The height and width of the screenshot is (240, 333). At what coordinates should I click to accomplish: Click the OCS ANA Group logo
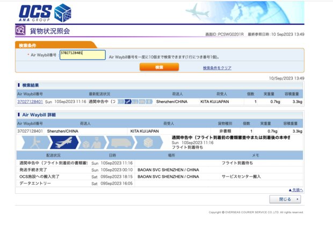click(x=45, y=13)
